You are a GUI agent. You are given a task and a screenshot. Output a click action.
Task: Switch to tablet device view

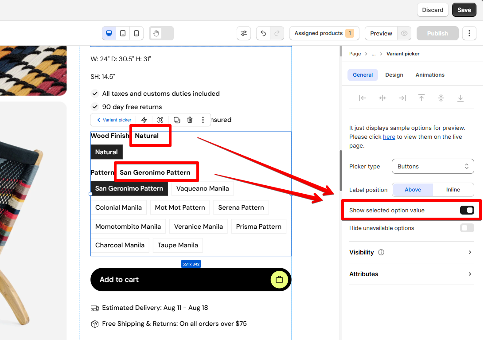tap(122, 33)
